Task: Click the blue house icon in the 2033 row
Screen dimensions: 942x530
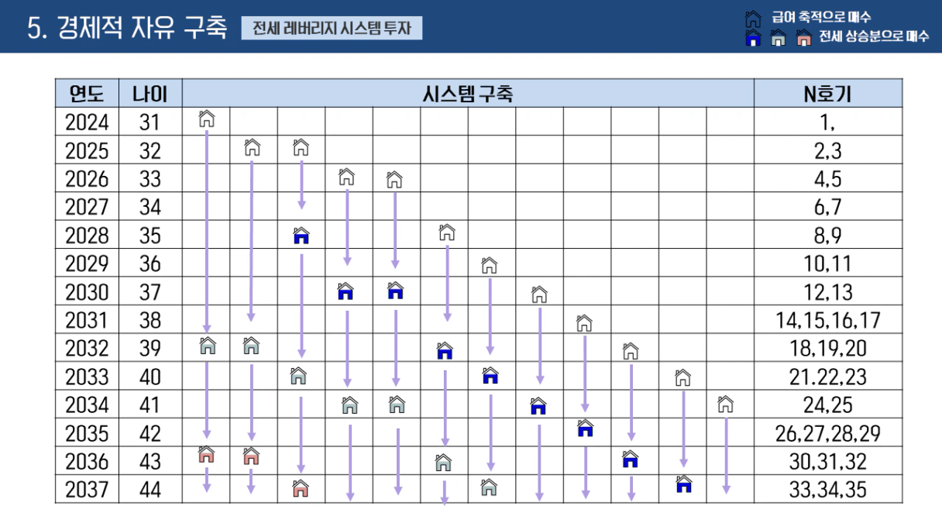Action: pyautogui.click(x=490, y=376)
